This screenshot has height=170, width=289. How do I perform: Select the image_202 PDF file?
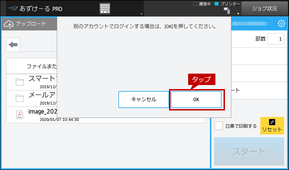pyautogui.click(x=32, y=115)
